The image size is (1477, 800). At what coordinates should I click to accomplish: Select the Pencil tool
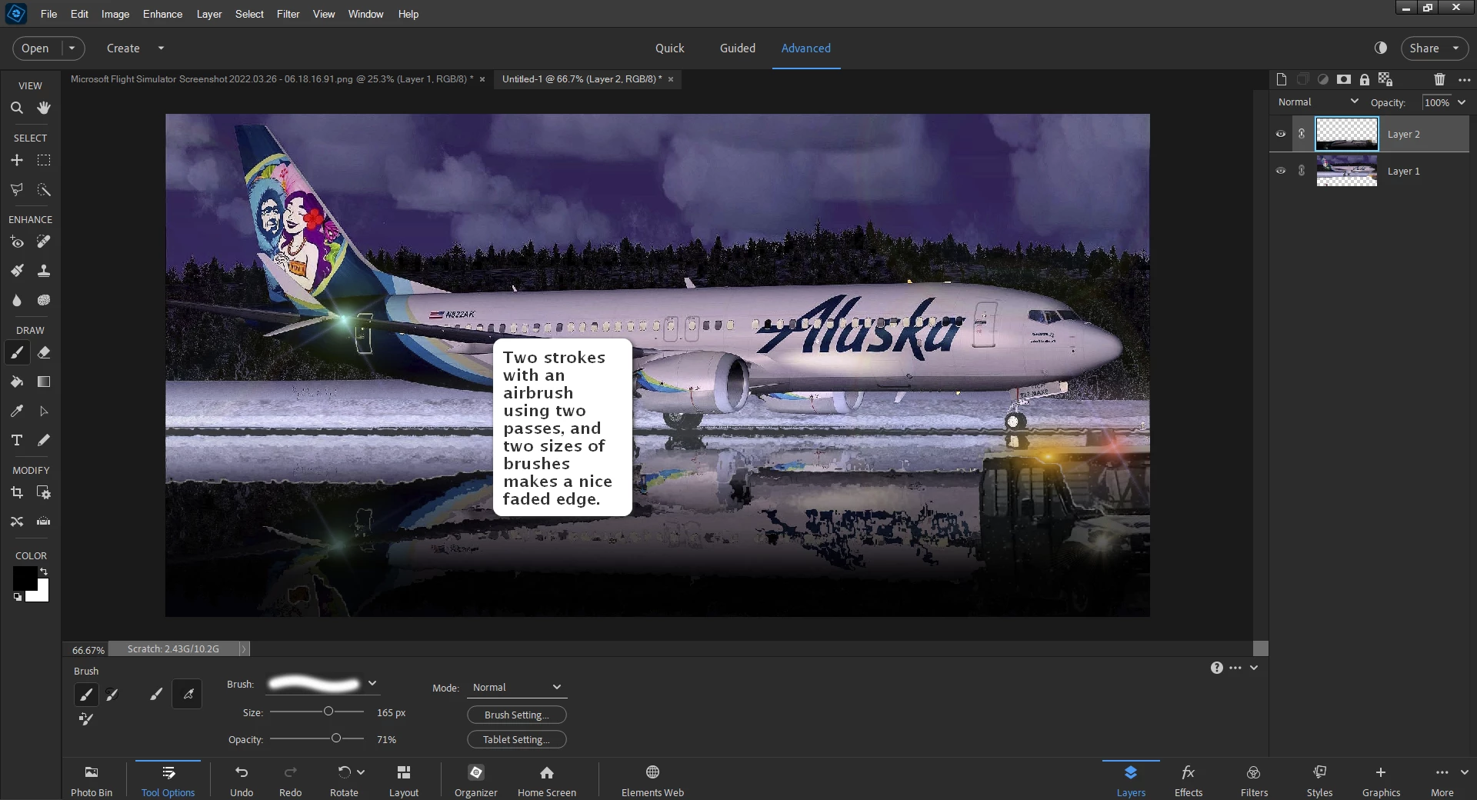point(44,440)
